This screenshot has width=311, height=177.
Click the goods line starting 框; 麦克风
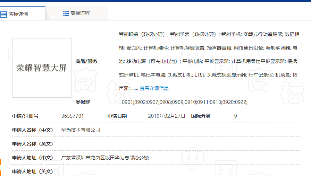pyautogui.click(x=208, y=48)
